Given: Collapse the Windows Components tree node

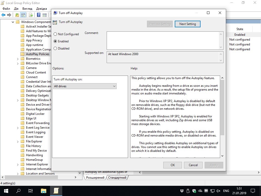Looking at the screenshot, I should [x=13, y=22].
